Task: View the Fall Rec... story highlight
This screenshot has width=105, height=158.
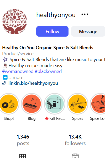Action: click(55, 104)
